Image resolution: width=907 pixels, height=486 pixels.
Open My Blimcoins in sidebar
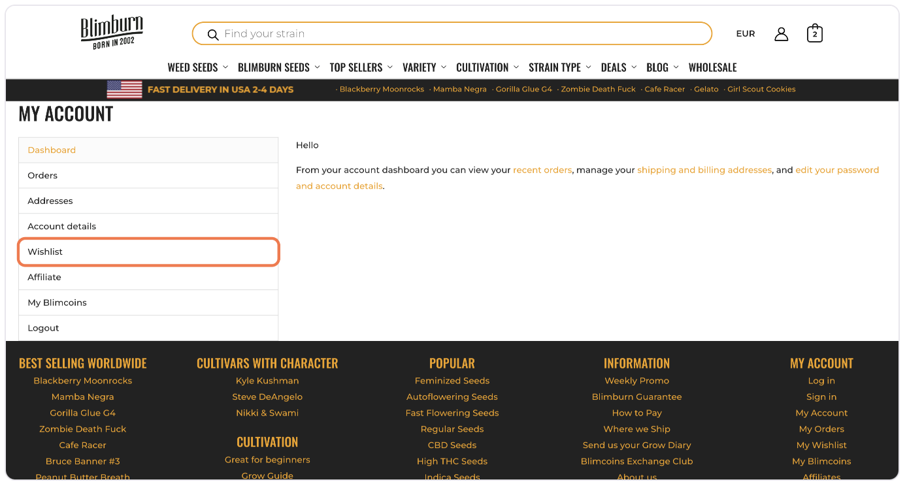coord(148,303)
